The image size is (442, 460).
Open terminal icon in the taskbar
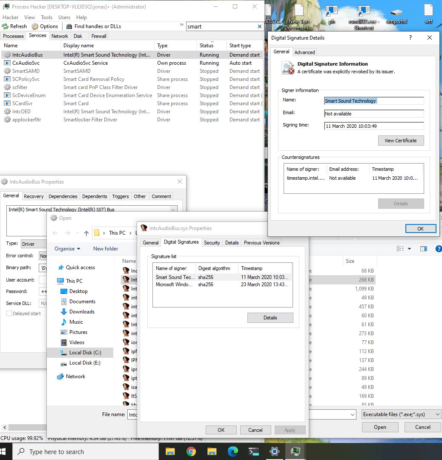pyautogui.click(x=254, y=451)
